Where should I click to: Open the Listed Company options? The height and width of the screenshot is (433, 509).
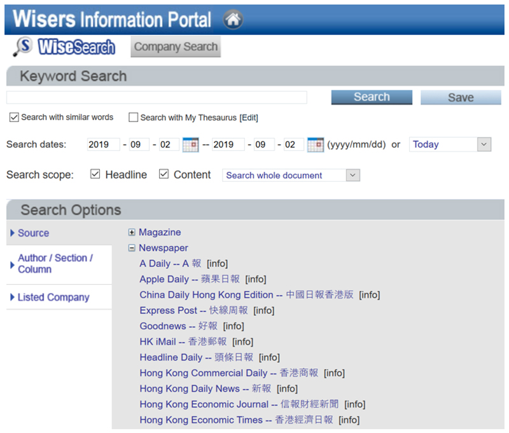pyautogui.click(x=53, y=297)
